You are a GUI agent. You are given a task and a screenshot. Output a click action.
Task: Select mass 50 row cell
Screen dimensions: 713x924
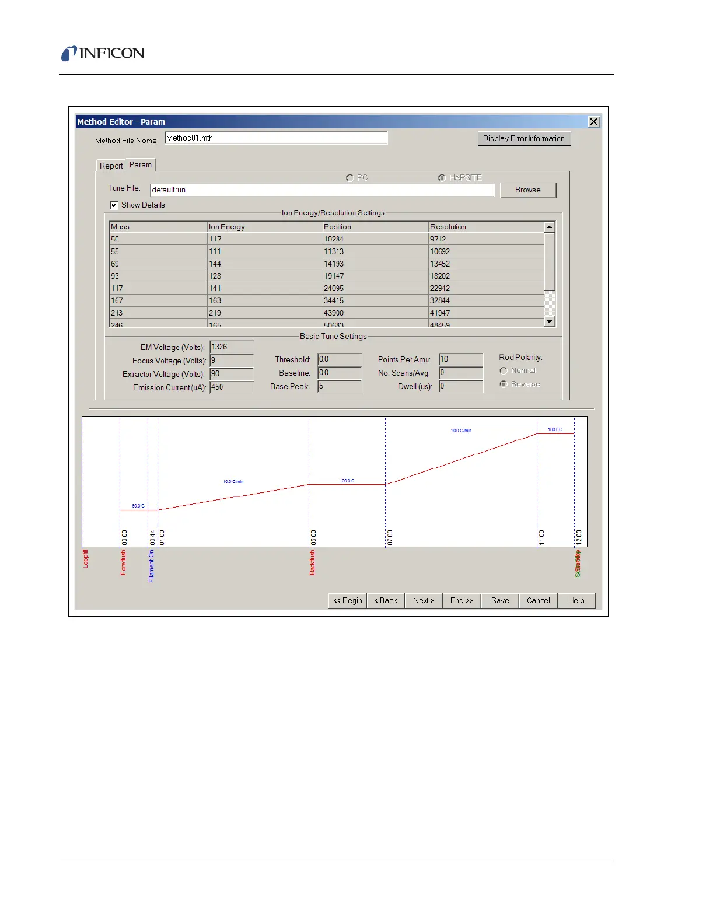point(158,239)
